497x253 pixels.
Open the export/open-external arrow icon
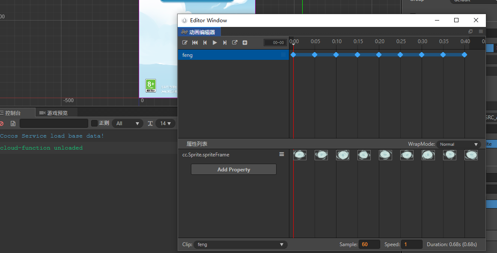tap(235, 42)
